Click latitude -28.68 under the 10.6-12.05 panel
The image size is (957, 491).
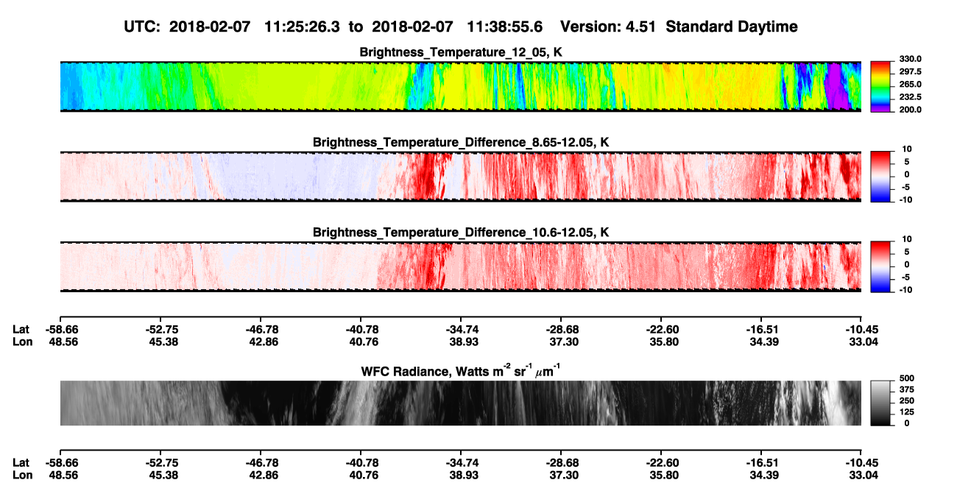[561, 329]
